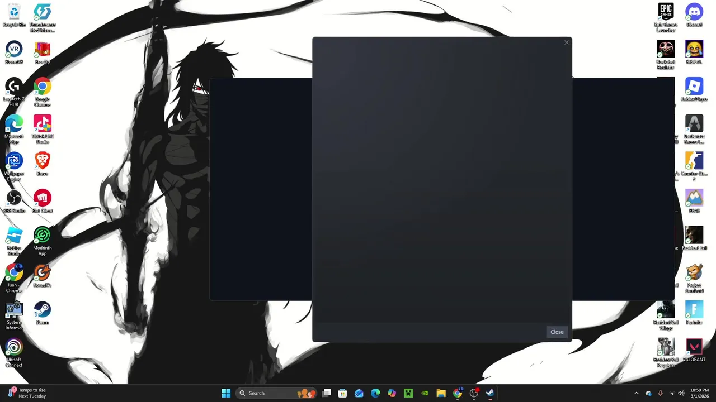
Task: Switch to Chrome in the taskbar
Action: 458,393
